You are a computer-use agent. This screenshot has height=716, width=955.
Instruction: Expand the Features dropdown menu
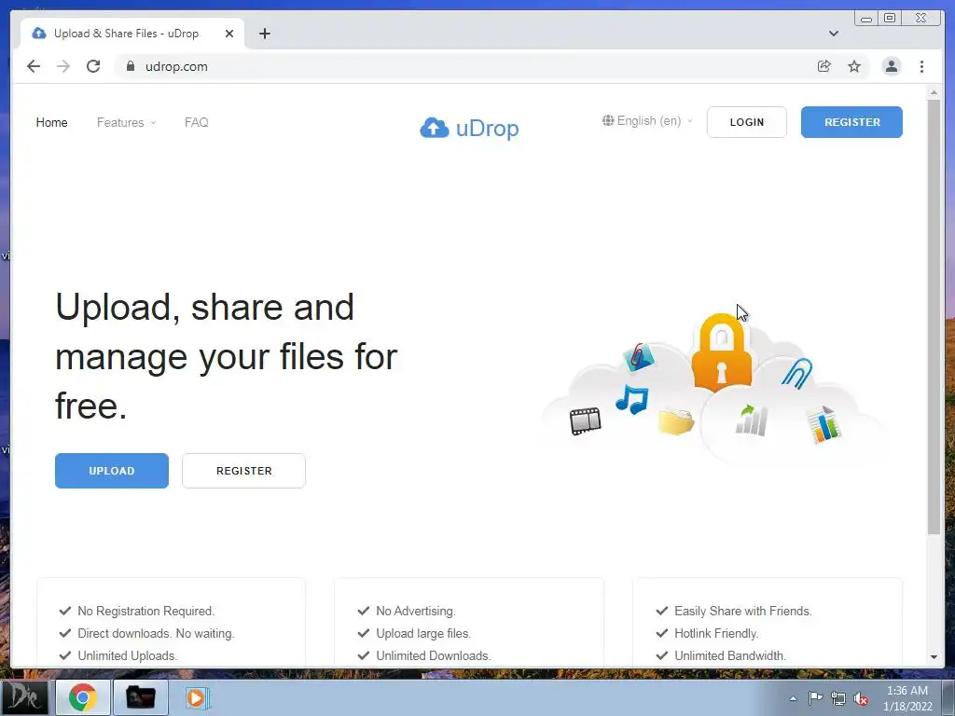point(126,122)
